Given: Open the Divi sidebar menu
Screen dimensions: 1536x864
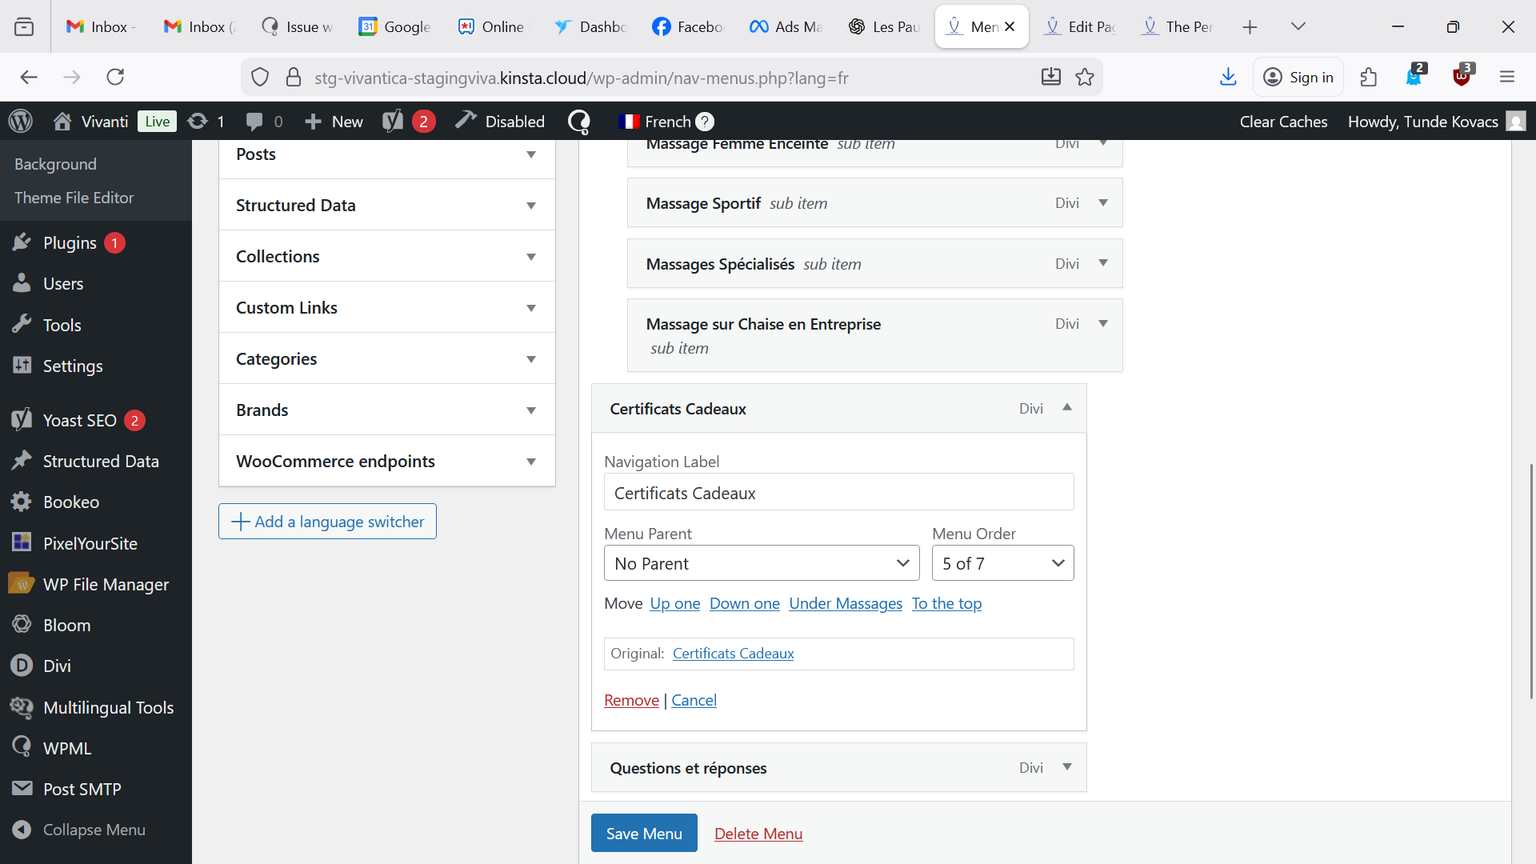Looking at the screenshot, I should click(x=57, y=666).
